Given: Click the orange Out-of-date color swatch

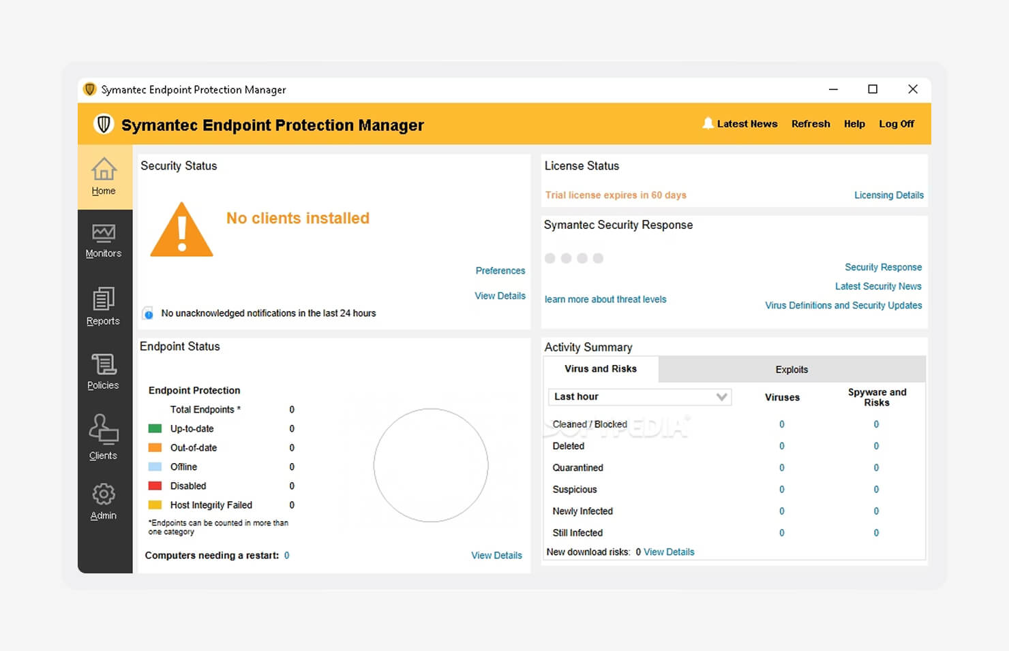Looking at the screenshot, I should point(155,447).
